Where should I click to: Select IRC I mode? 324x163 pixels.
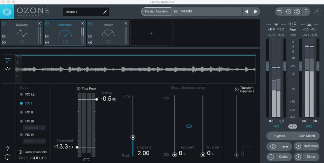point(26,103)
